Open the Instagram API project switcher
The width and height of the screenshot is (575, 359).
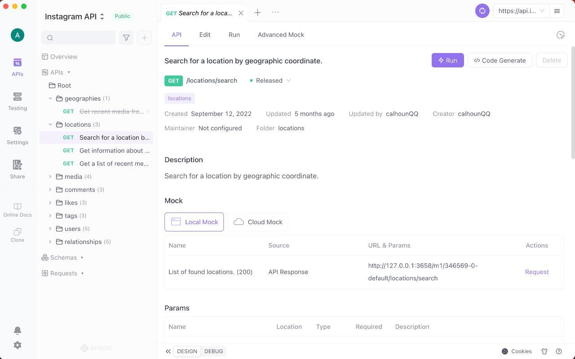[75, 16]
